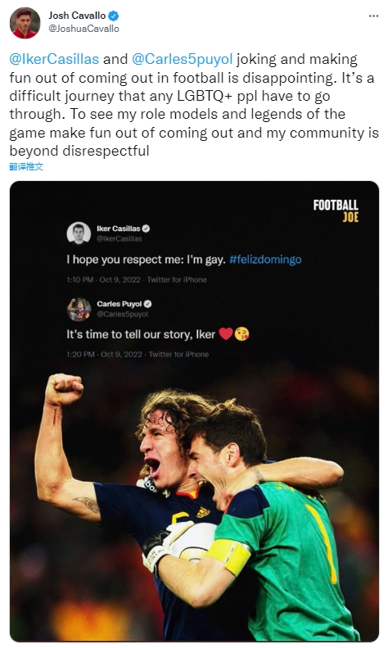Open the three-dot more options menu

[x=373, y=16]
